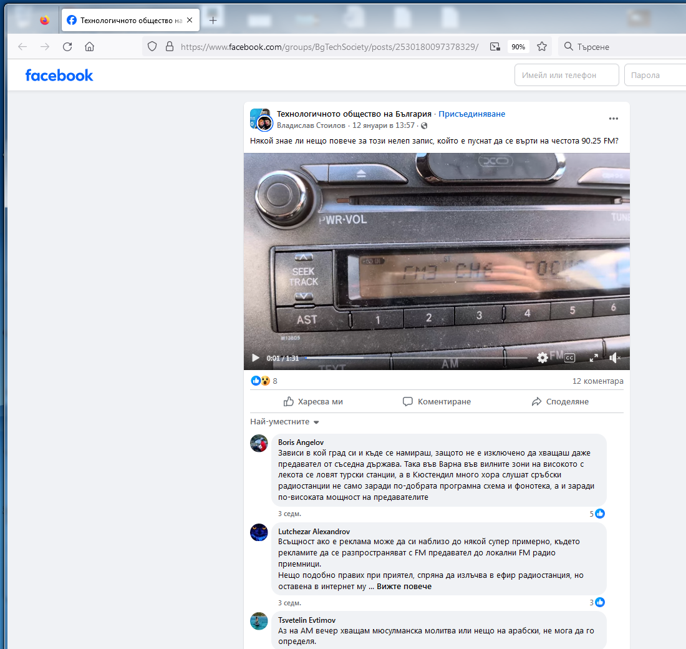Open Tsvetelin Evtimov's profile name
Image resolution: width=686 pixels, height=649 pixels.
[307, 620]
